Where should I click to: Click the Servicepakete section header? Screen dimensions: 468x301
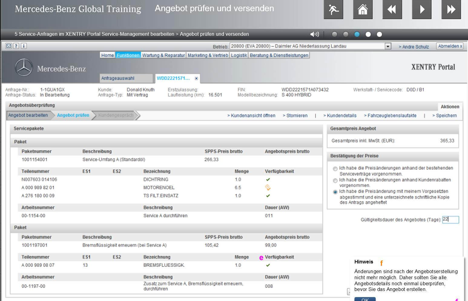pos(166,129)
